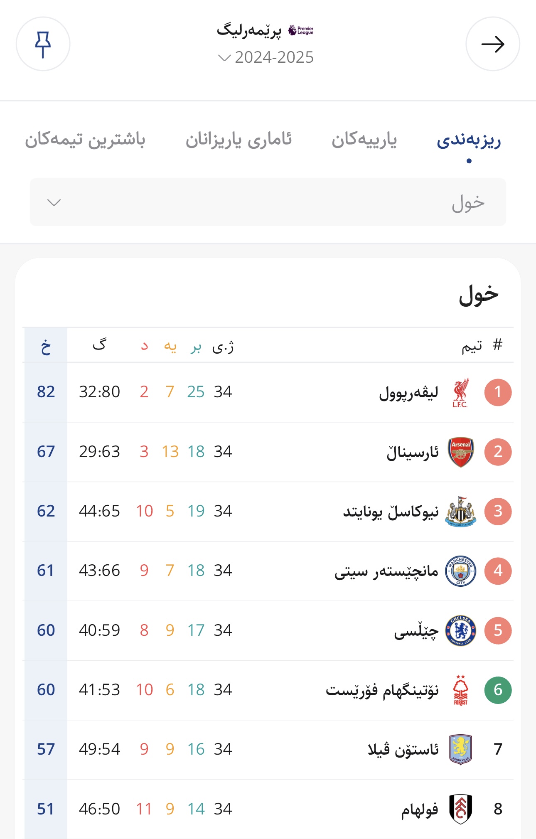The image size is (536, 839).
Task: Tap Chelsea crest icon
Action: pyautogui.click(x=460, y=631)
